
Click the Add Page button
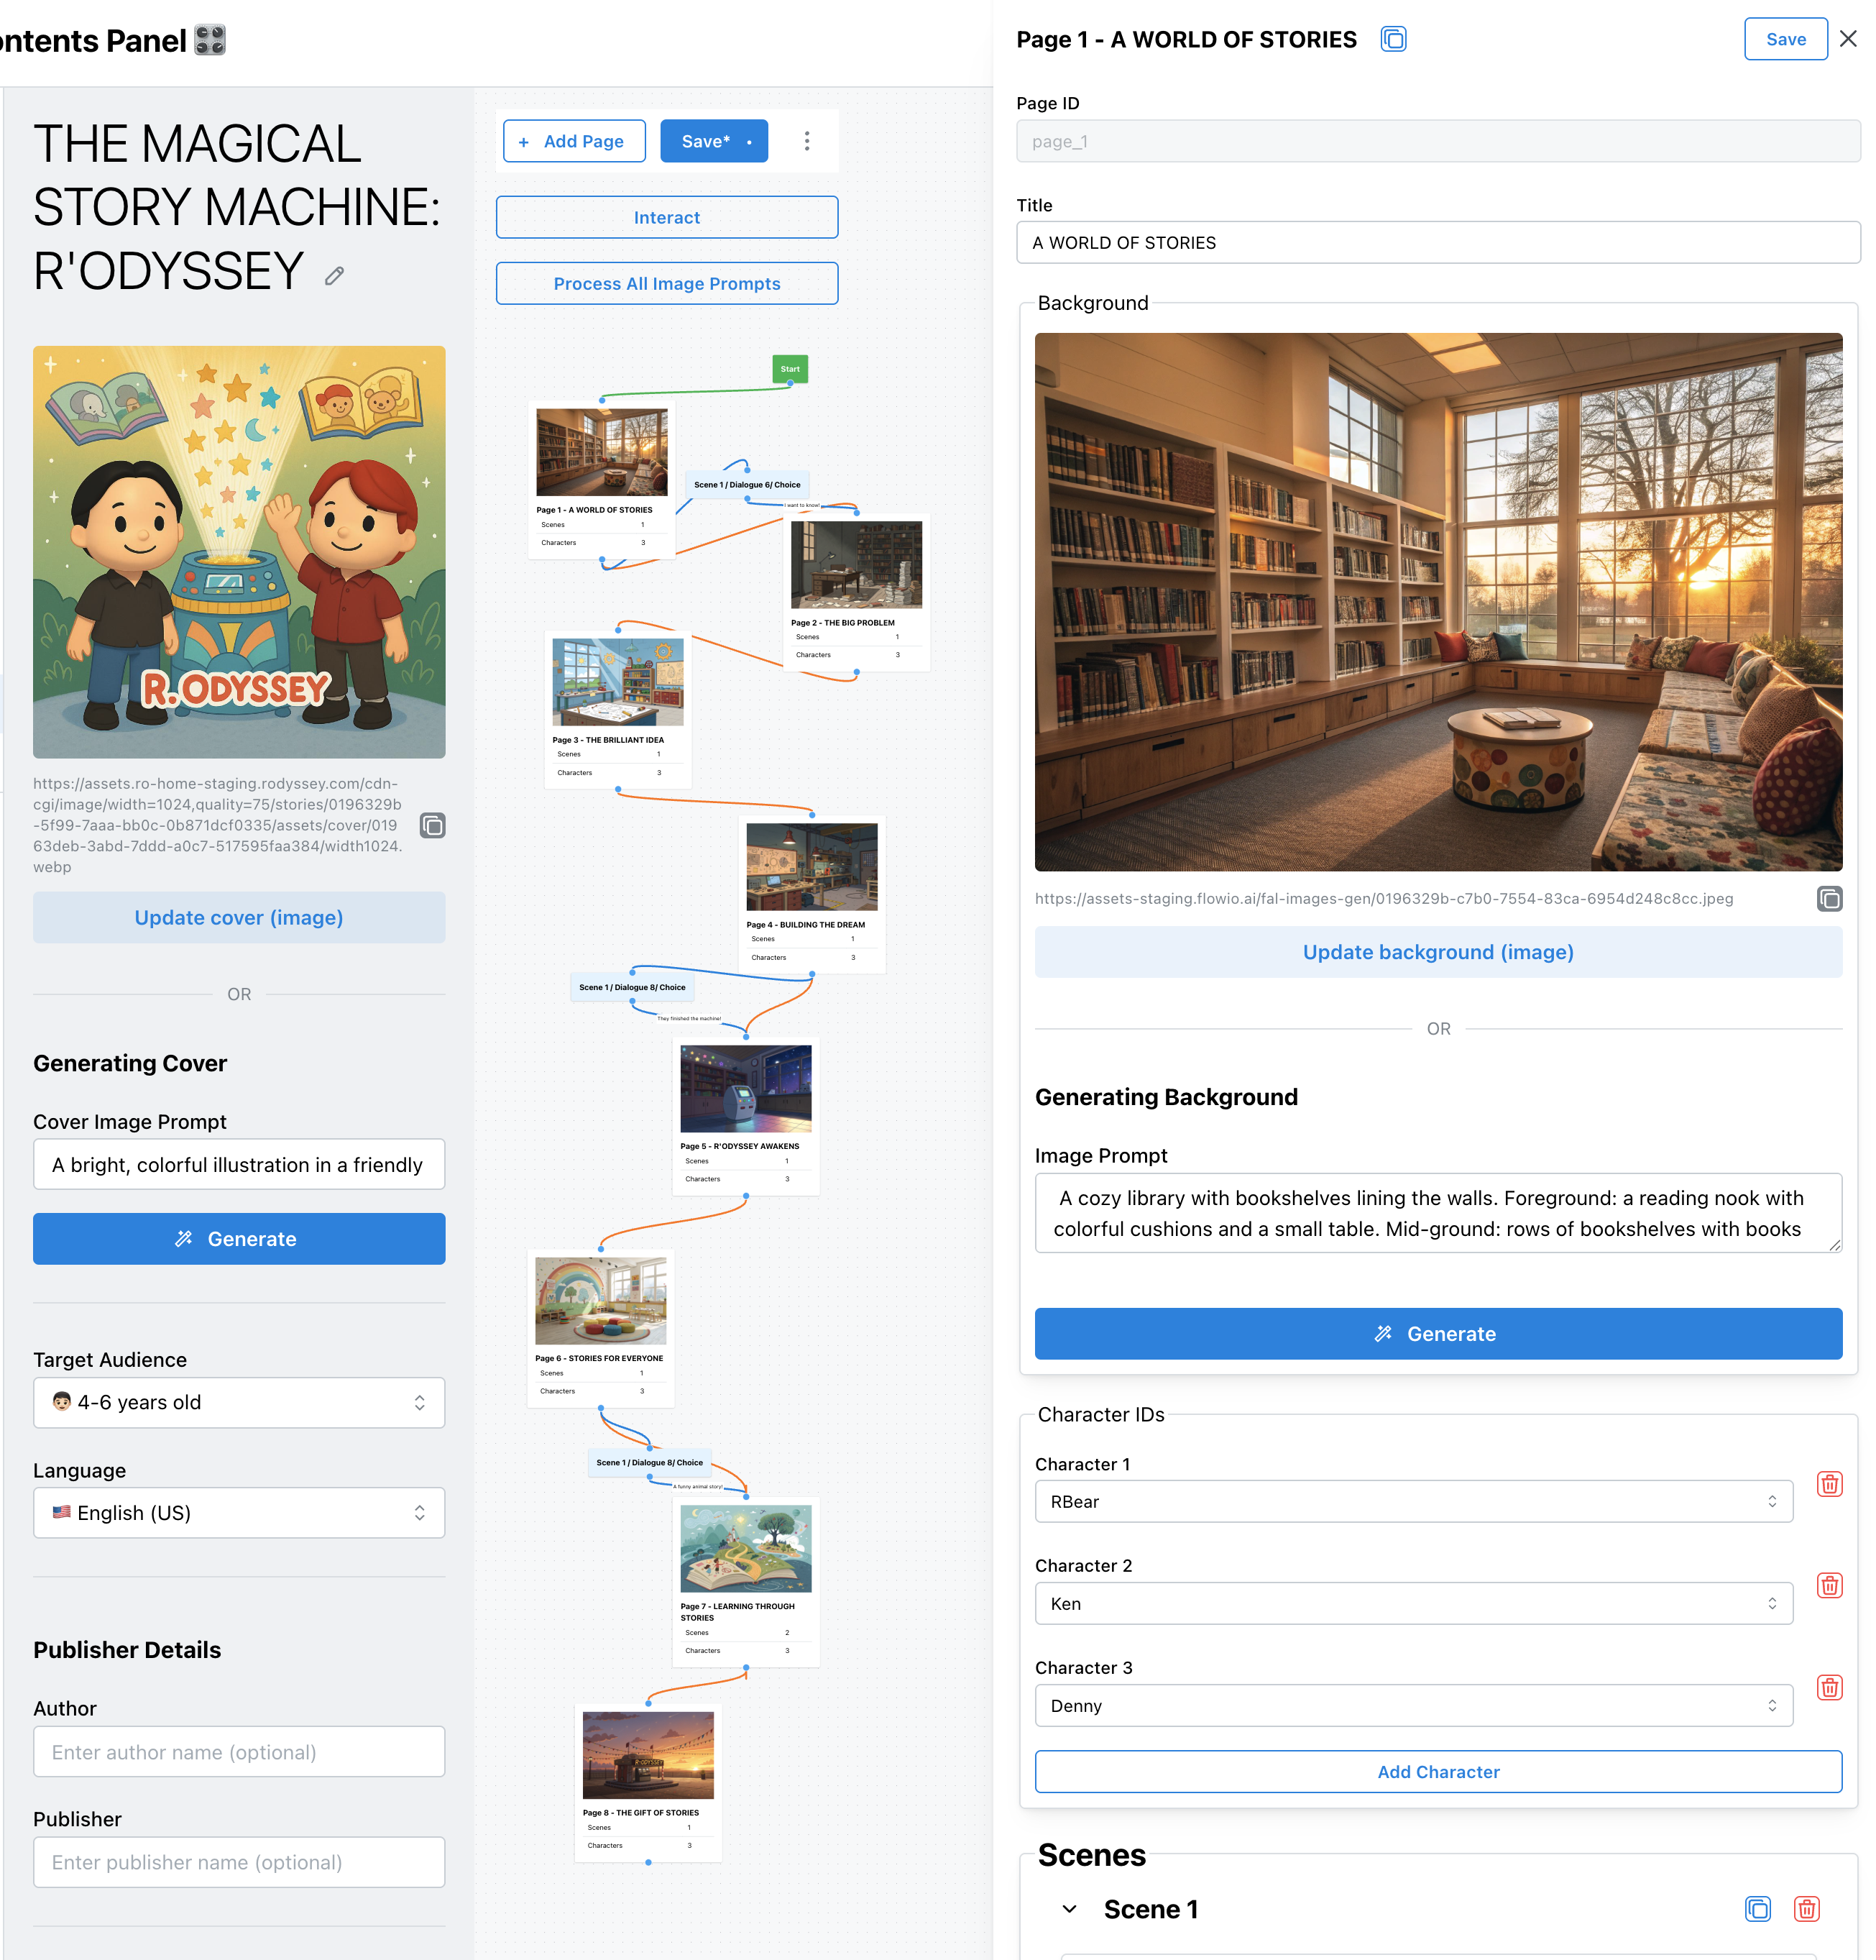(574, 141)
